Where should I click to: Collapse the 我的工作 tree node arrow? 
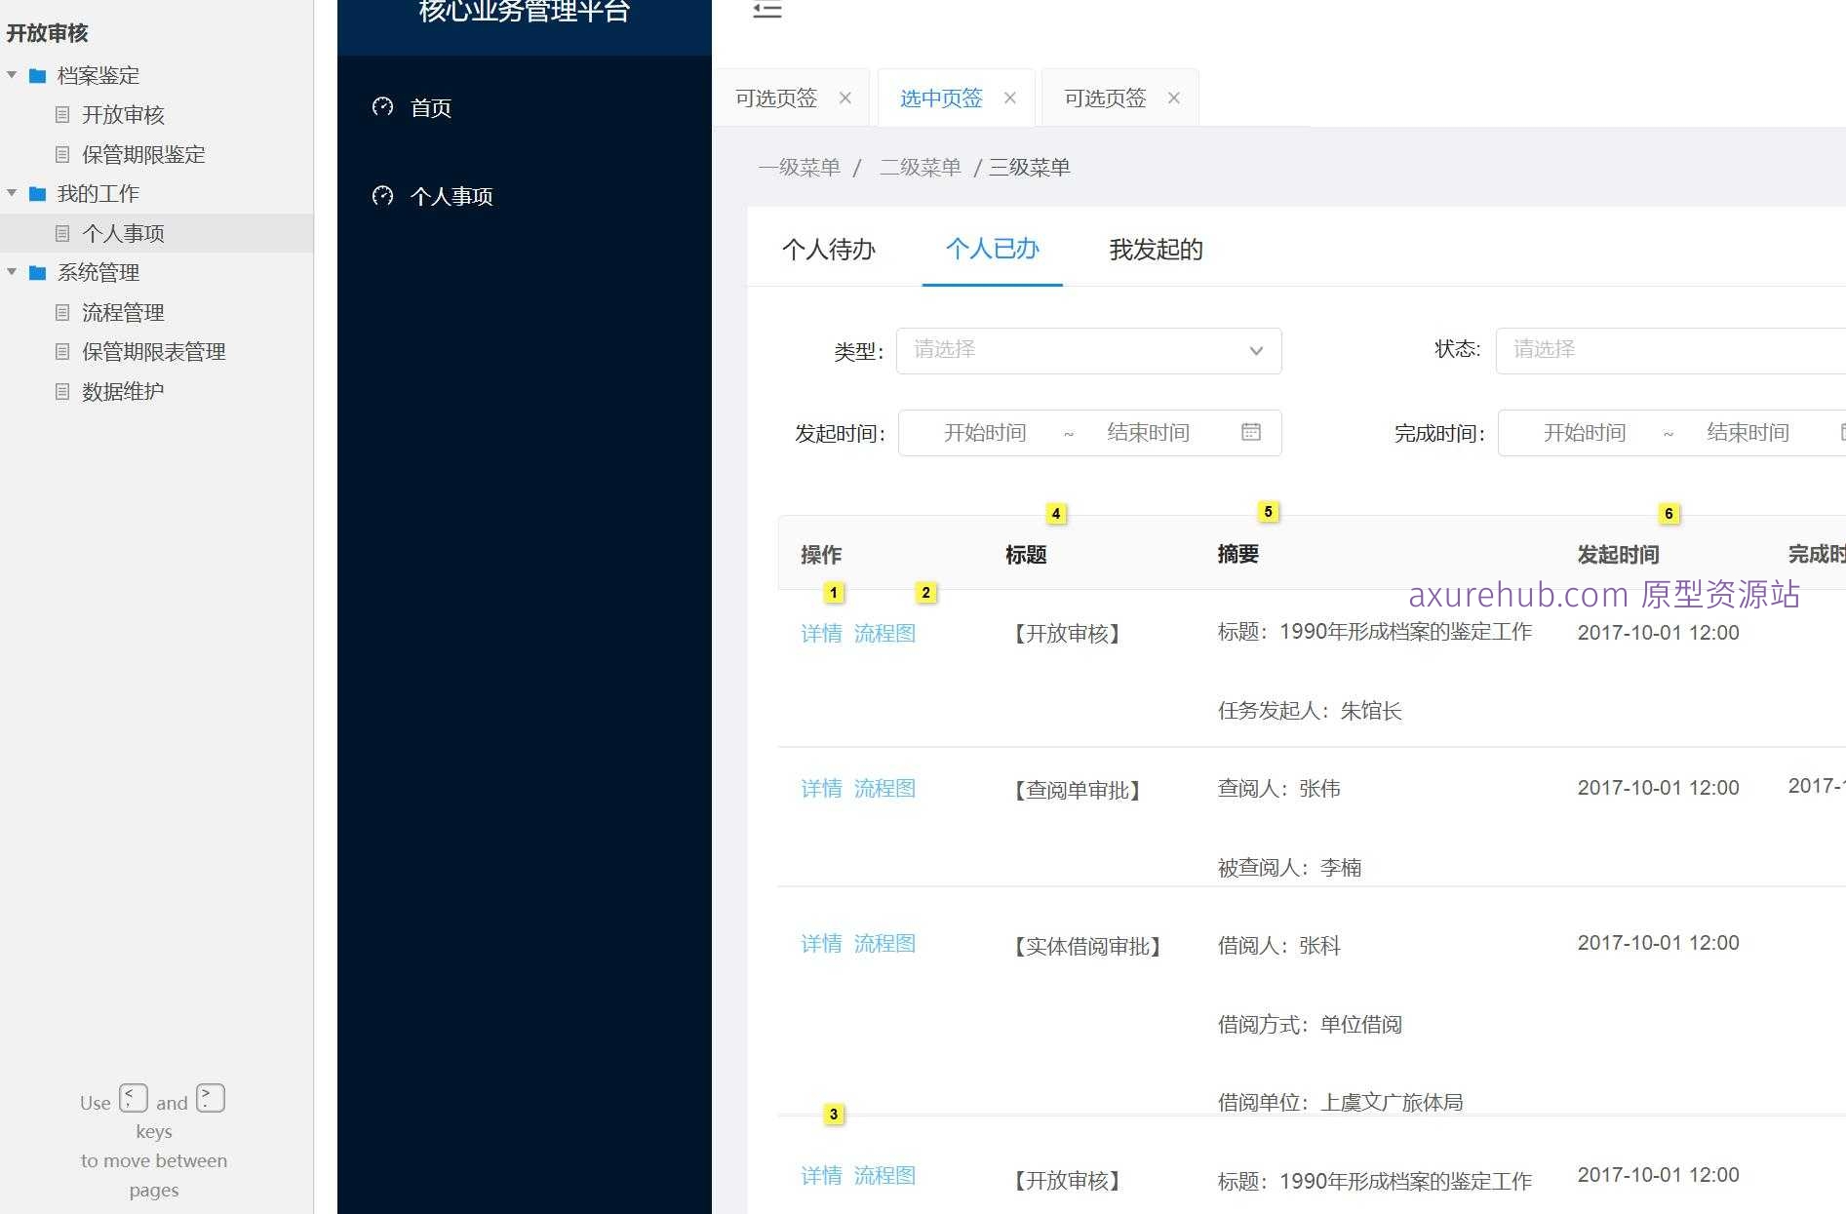[12, 193]
